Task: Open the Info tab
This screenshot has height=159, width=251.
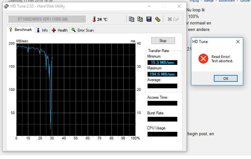Action: (42, 30)
